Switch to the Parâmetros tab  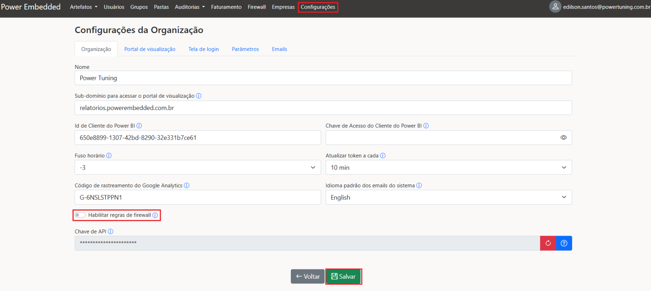pos(245,49)
